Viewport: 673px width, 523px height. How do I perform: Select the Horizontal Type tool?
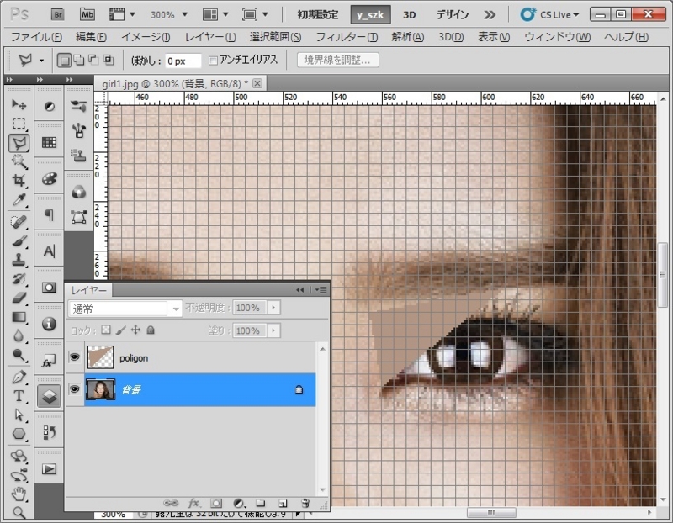pyautogui.click(x=19, y=395)
